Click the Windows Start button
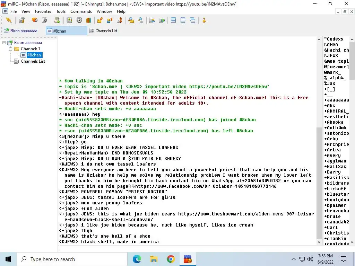This screenshot has height=266, width=355. point(8,259)
